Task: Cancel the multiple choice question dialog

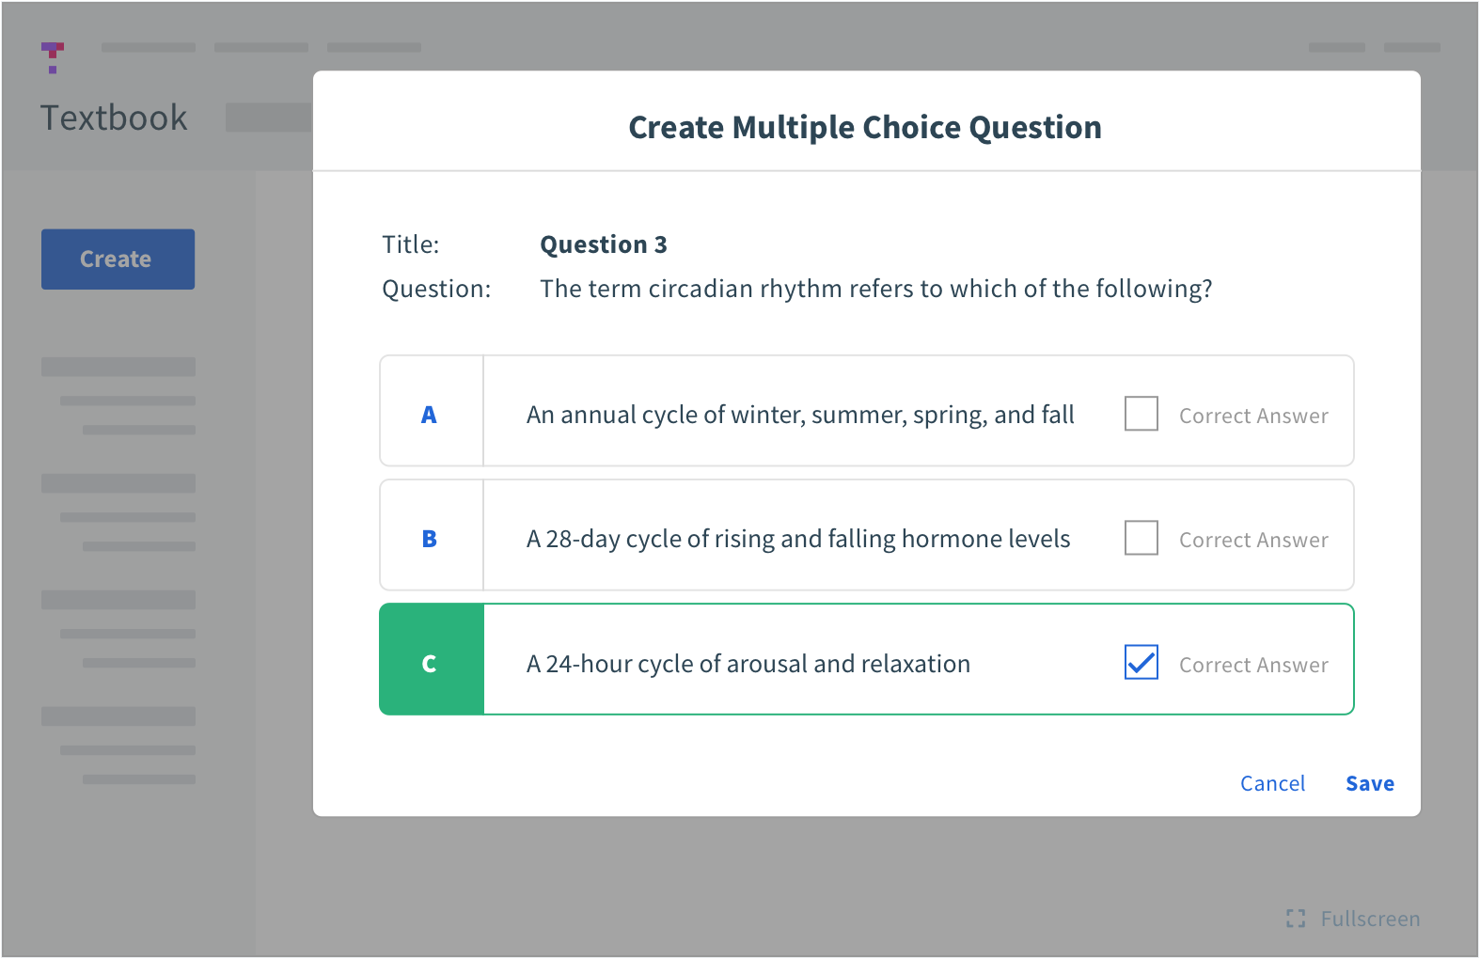Action: tap(1272, 783)
